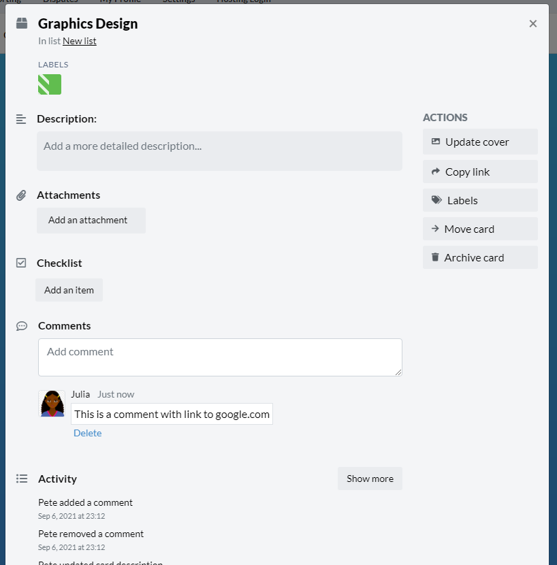Select the green striped label swatch
Screen dimensions: 557x565
tap(50, 84)
